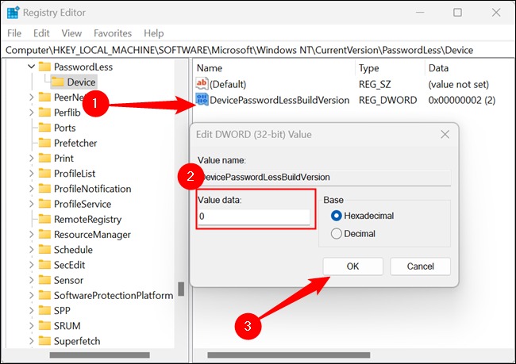Click the Value name field
This screenshot has width=516, height=364.
[324, 178]
